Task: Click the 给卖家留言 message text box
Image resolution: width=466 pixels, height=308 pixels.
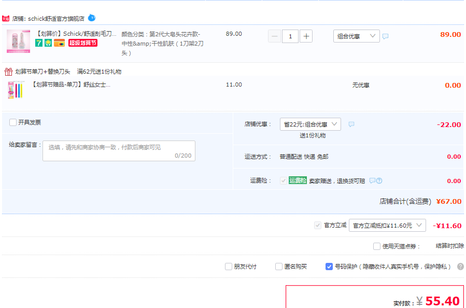Action: click(x=119, y=151)
